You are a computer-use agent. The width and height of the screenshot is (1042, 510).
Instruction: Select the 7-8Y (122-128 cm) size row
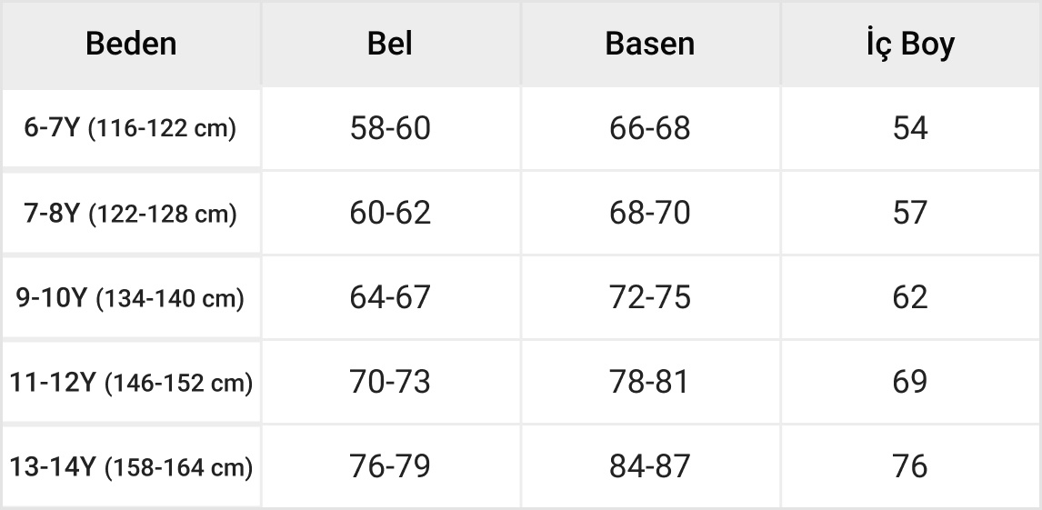[130, 214]
